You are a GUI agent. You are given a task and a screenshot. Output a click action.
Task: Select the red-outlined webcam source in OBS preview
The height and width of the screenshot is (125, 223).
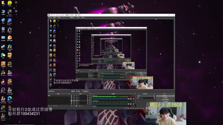pos(142,83)
